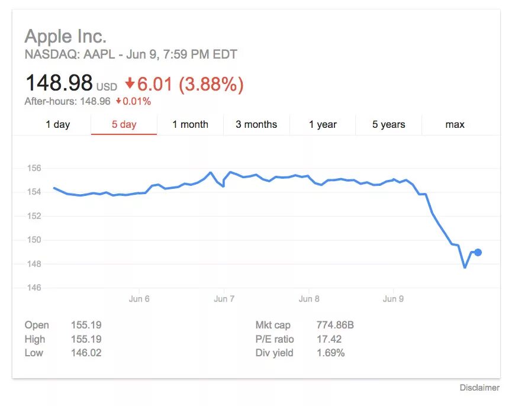Image resolution: width=515 pixels, height=406 pixels.
Task: Click the Jun 8 date marker
Action: pyautogui.click(x=309, y=299)
